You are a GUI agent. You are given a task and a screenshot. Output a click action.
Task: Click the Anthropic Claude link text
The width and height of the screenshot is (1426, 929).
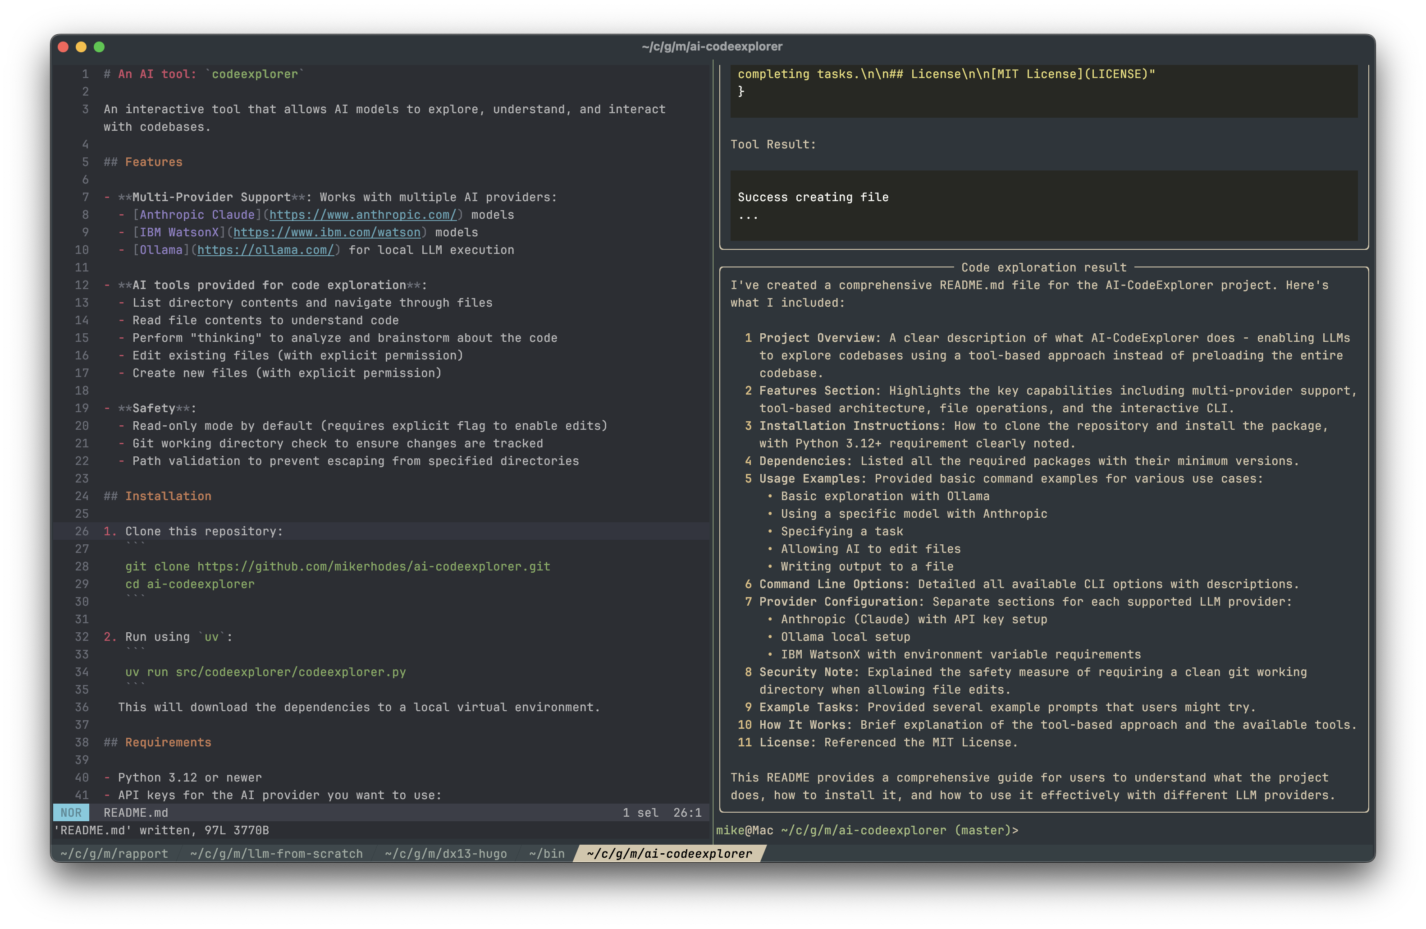point(197,215)
